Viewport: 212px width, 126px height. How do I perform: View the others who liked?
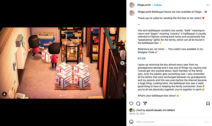coord(171,110)
